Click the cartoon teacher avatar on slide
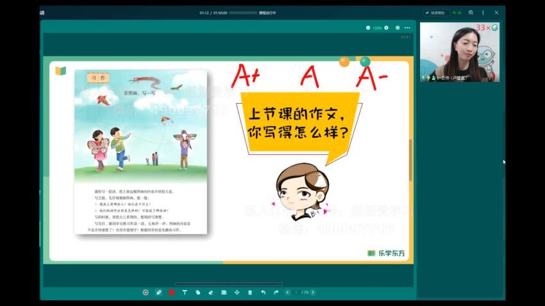545x306 pixels. (x=302, y=192)
